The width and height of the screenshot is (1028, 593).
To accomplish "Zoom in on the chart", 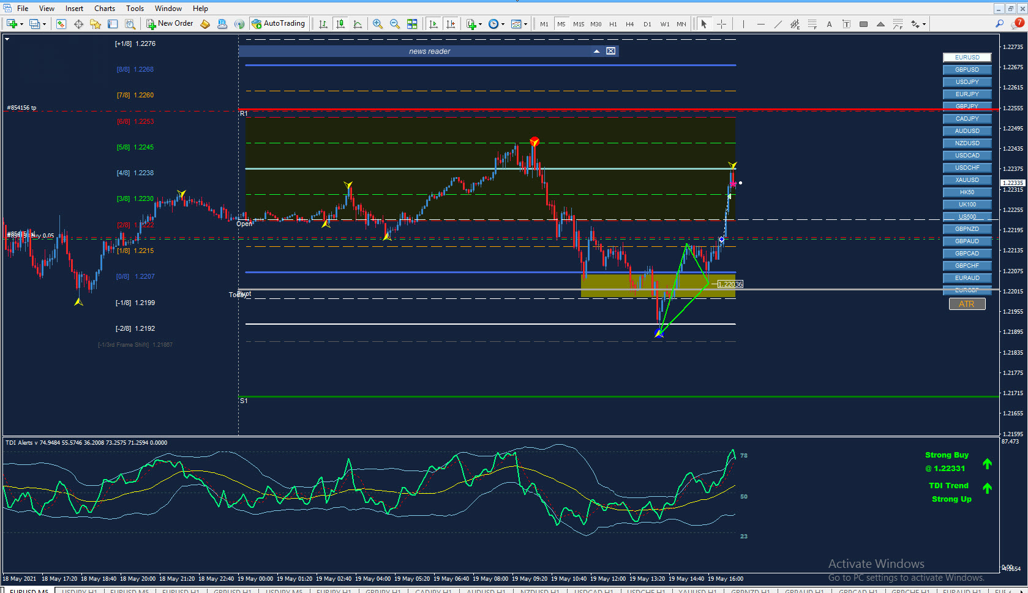I will 378,24.
